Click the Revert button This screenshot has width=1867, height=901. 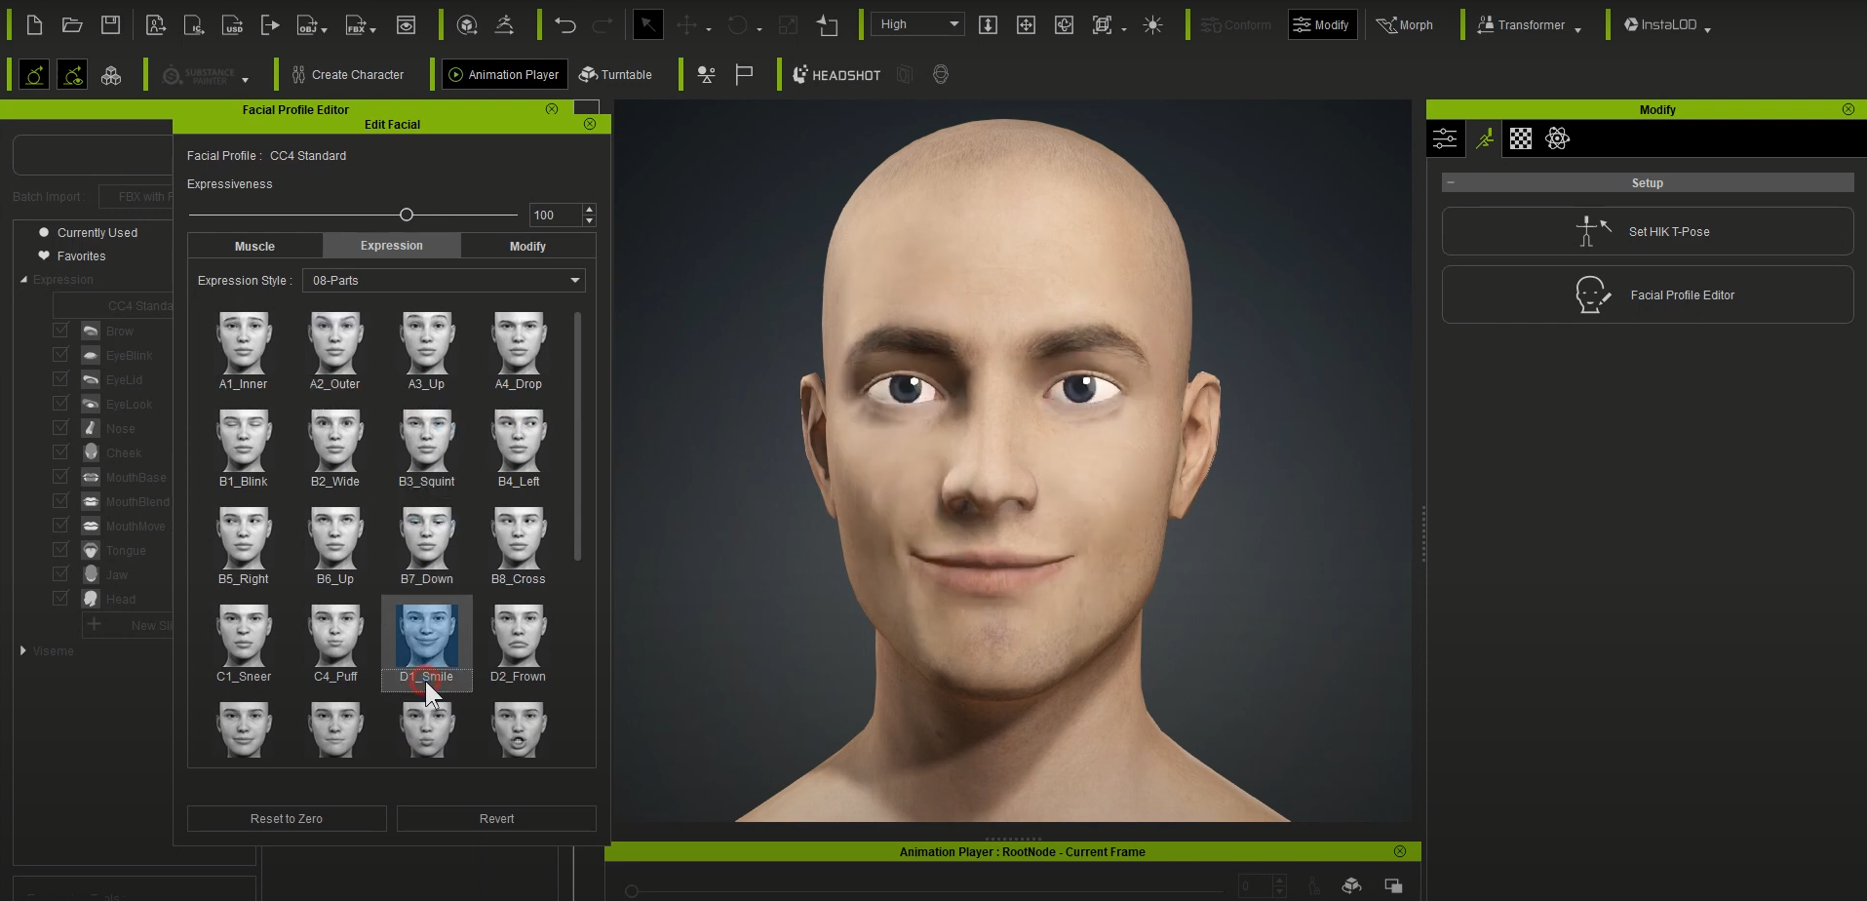click(x=496, y=818)
